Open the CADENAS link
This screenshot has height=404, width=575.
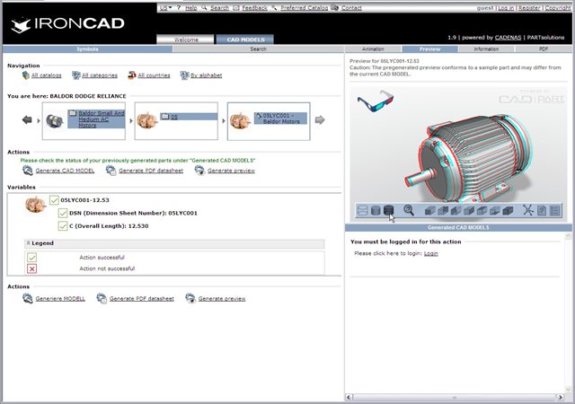click(x=508, y=38)
